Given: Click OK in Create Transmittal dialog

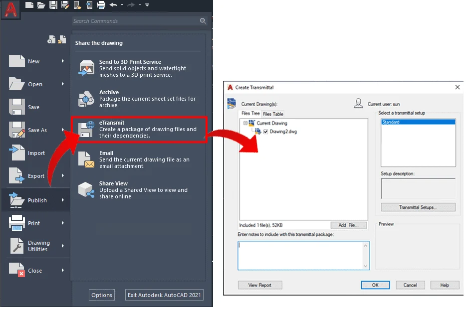Looking at the screenshot, I should tap(376, 285).
